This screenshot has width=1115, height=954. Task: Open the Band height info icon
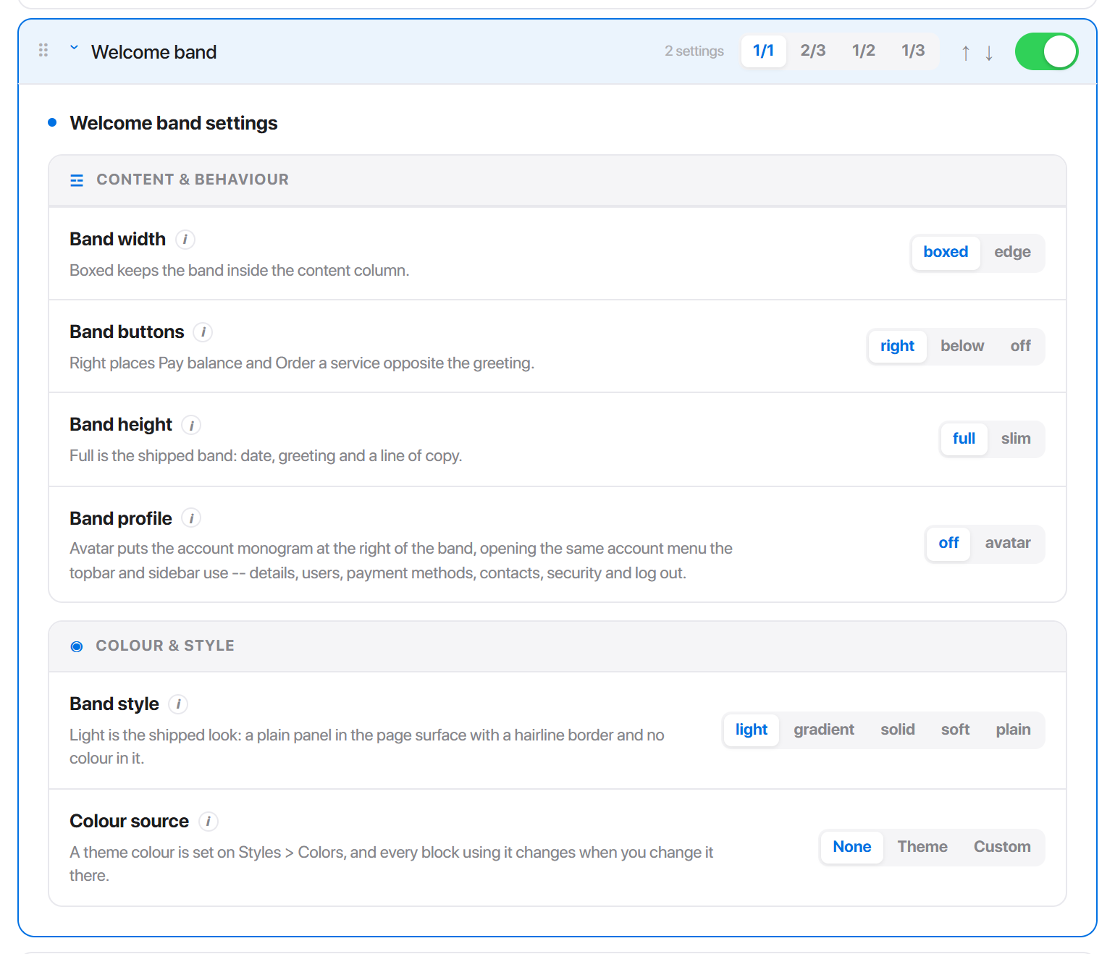(191, 425)
